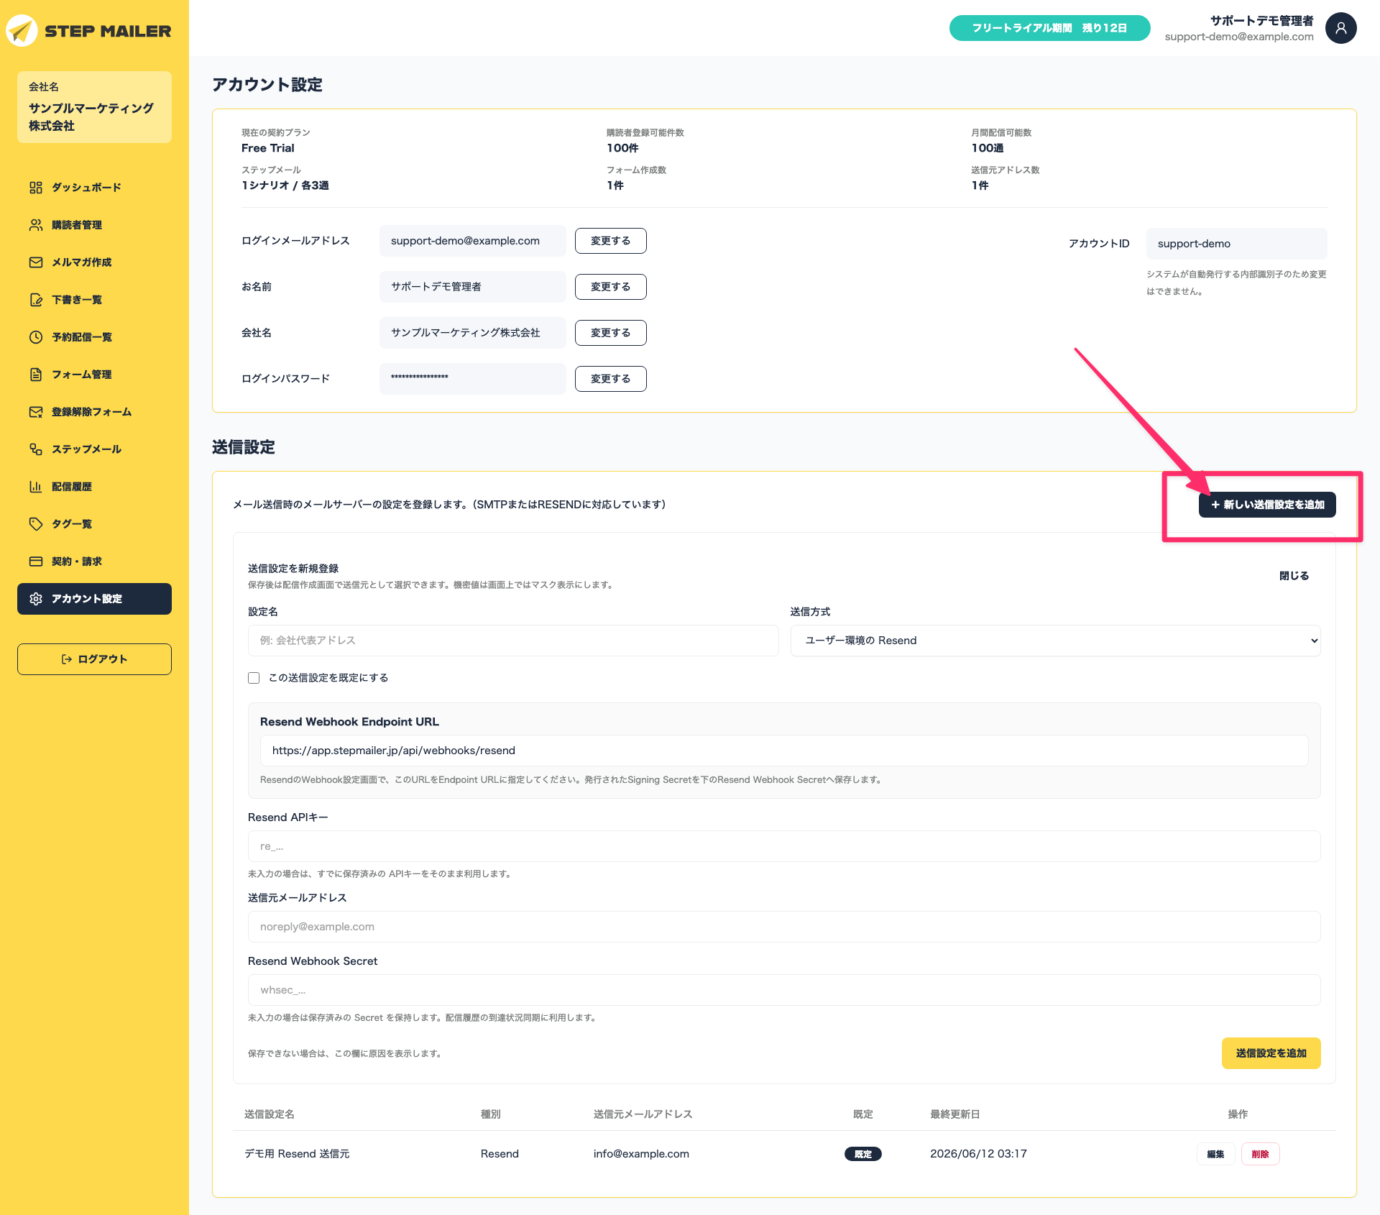Click the user avatar icon in header
The width and height of the screenshot is (1380, 1215).
click(1341, 28)
